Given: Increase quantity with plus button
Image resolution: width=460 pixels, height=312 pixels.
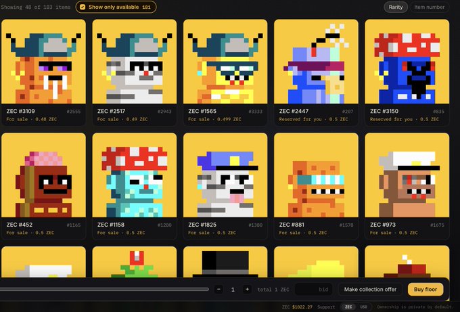Looking at the screenshot, I should click(247, 290).
